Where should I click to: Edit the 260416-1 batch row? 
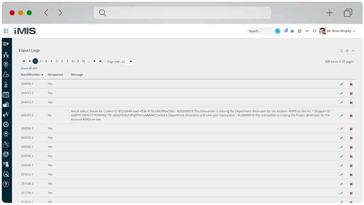coord(342,84)
